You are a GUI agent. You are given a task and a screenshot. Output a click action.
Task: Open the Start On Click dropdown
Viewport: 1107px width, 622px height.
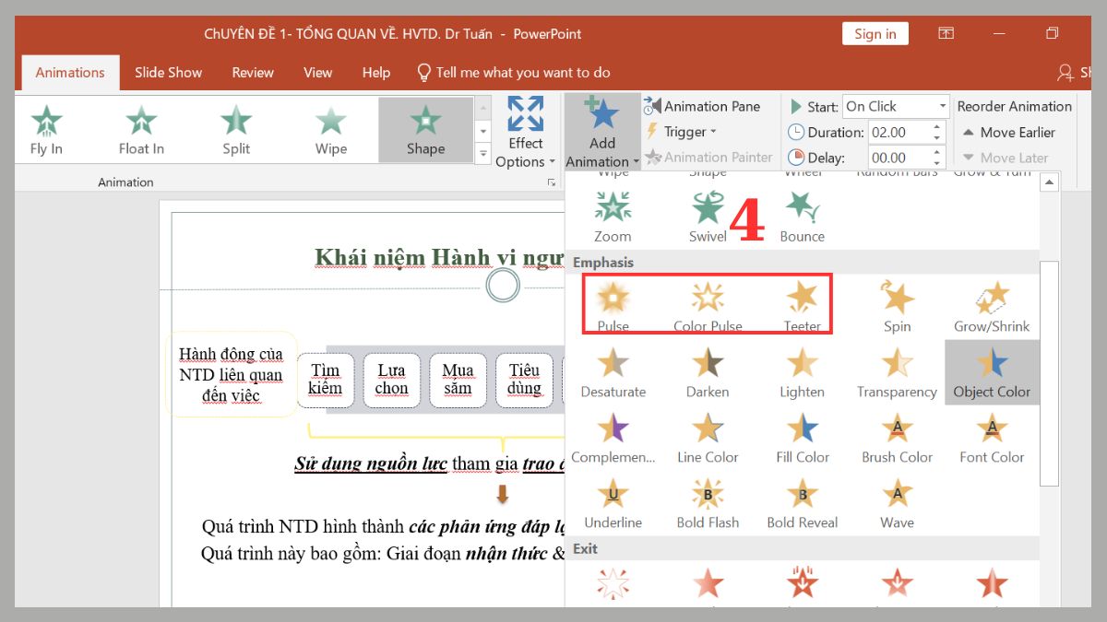tap(941, 106)
